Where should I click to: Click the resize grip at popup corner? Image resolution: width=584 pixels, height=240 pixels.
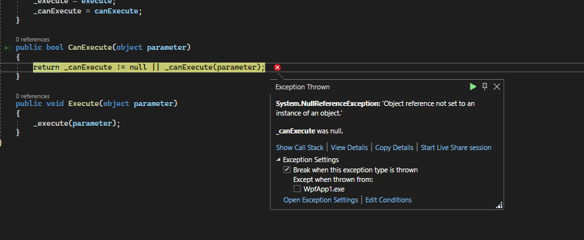500,206
